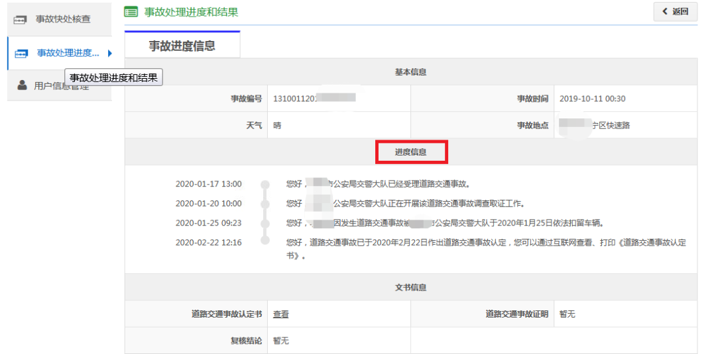Click the timestamp 2020-02-22 12:16
716x354 pixels.
click(209, 243)
